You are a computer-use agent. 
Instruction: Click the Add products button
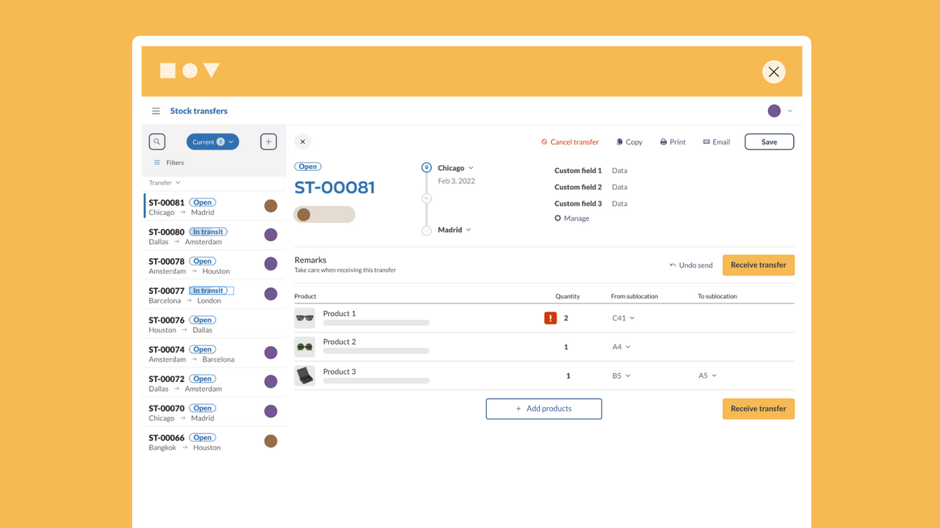tap(543, 408)
